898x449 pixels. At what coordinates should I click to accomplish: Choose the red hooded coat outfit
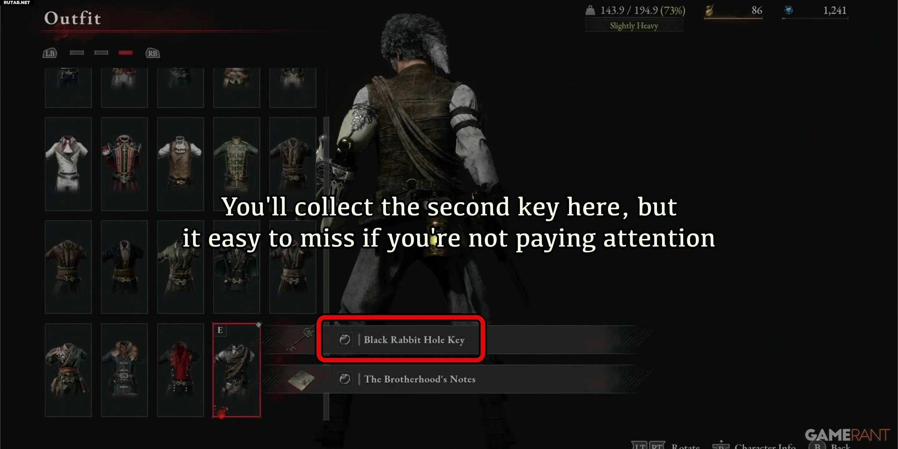point(181,370)
